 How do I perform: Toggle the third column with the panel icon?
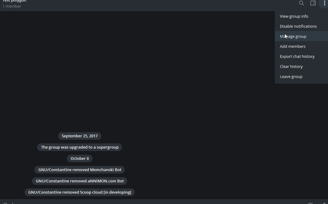point(313,3)
